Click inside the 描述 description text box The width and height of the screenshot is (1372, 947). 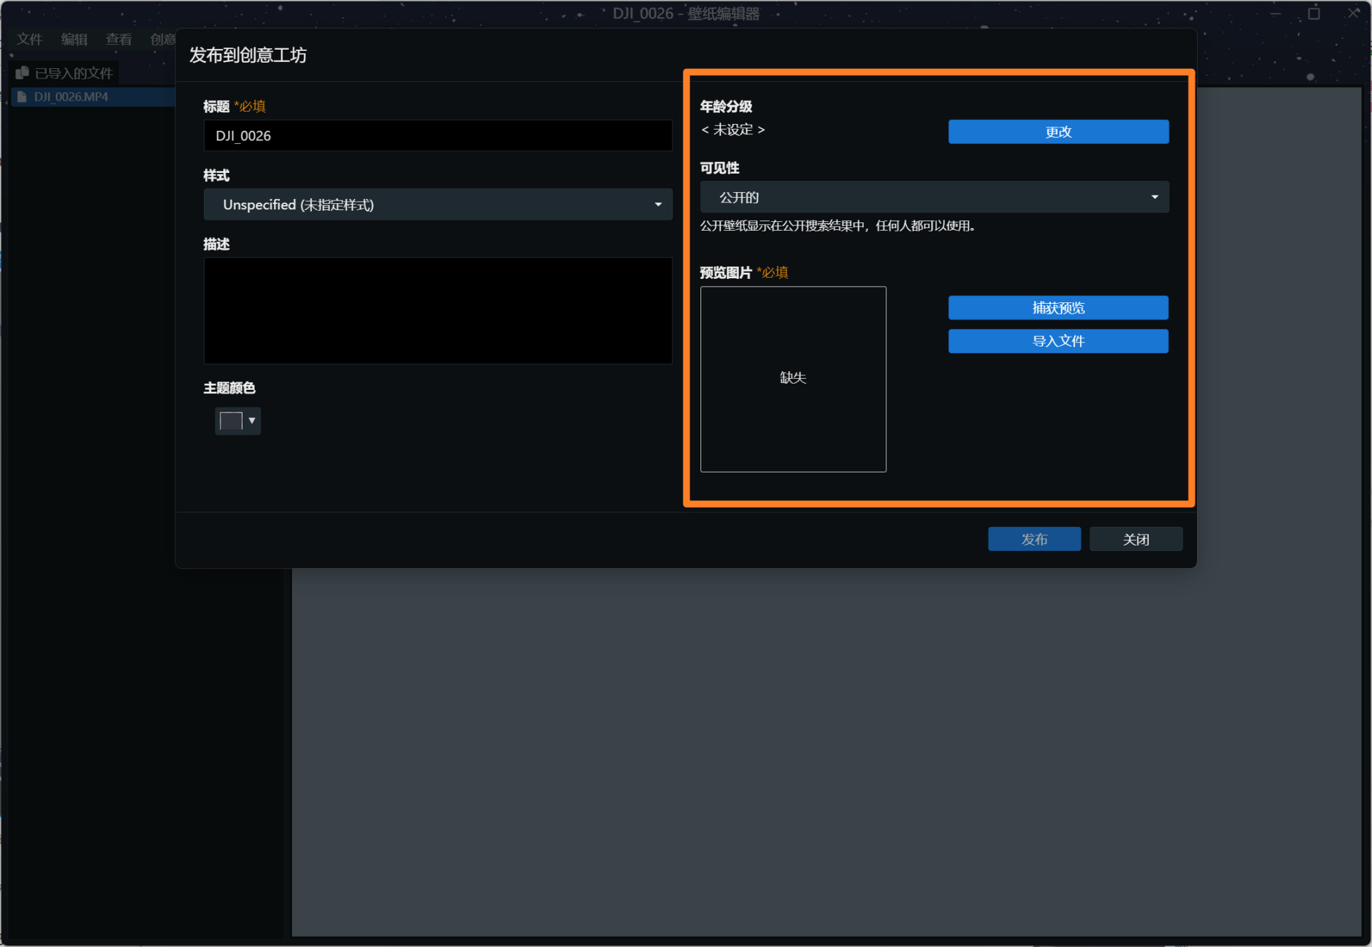pos(438,311)
